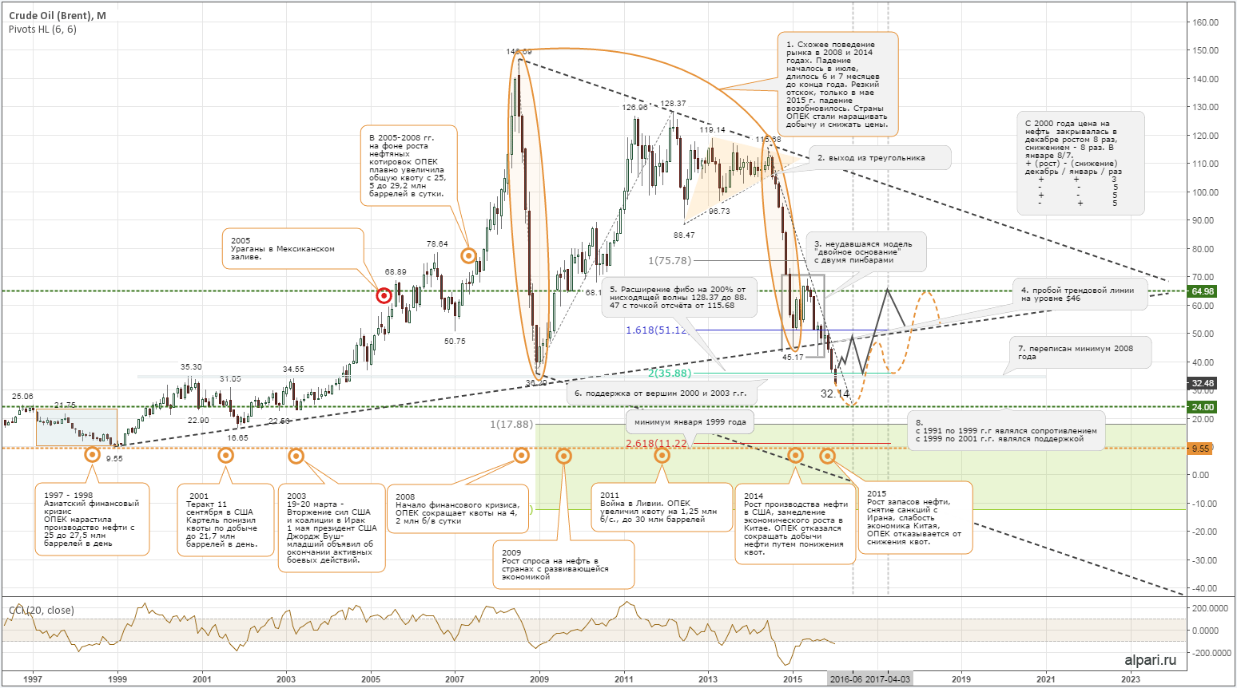Click the pivot high label 78.64
Screen dimensions: 1237x688
[x=437, y=244]
